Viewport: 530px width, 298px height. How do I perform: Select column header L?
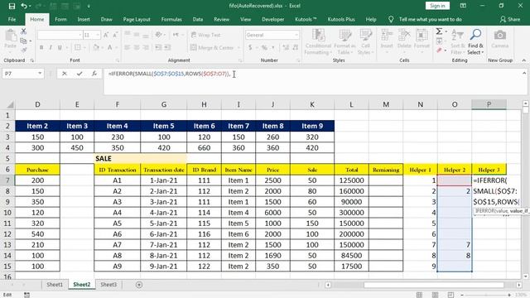(351, 104)
